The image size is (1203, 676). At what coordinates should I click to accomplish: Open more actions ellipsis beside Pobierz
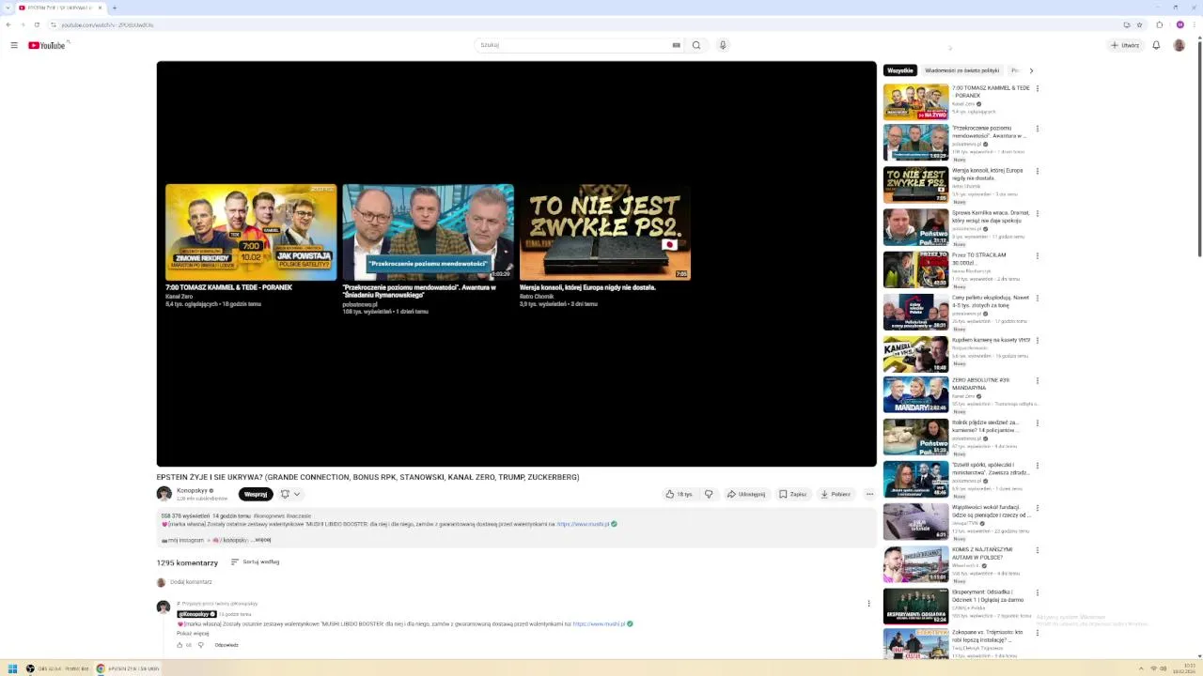tap(869, 494)
